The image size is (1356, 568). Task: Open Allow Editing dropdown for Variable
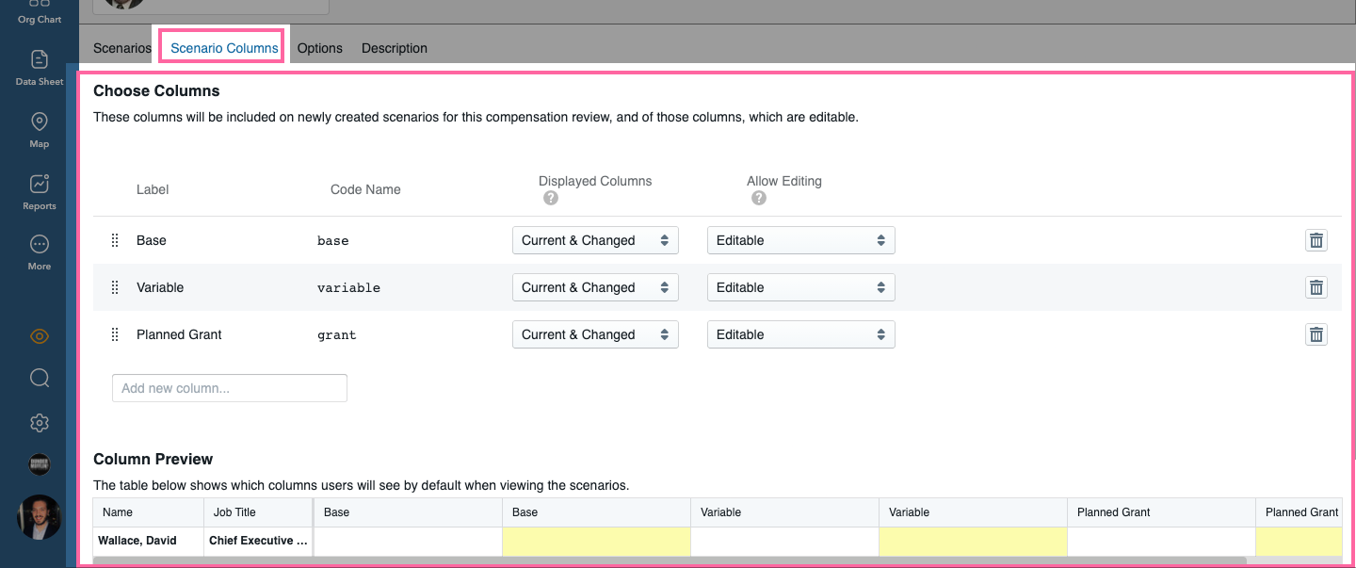coord(801,287)
